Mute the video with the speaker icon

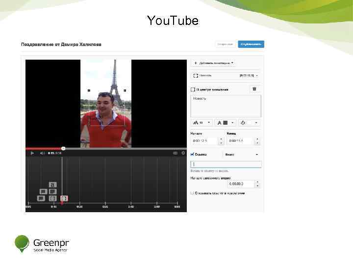pos(42,153)
